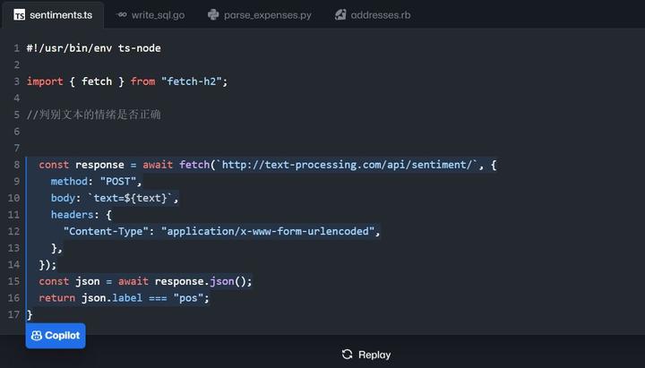Screen dimensions: 645x368
Task: Click the Go icon on write_sql.go tab
Action: tap(122, 15)
